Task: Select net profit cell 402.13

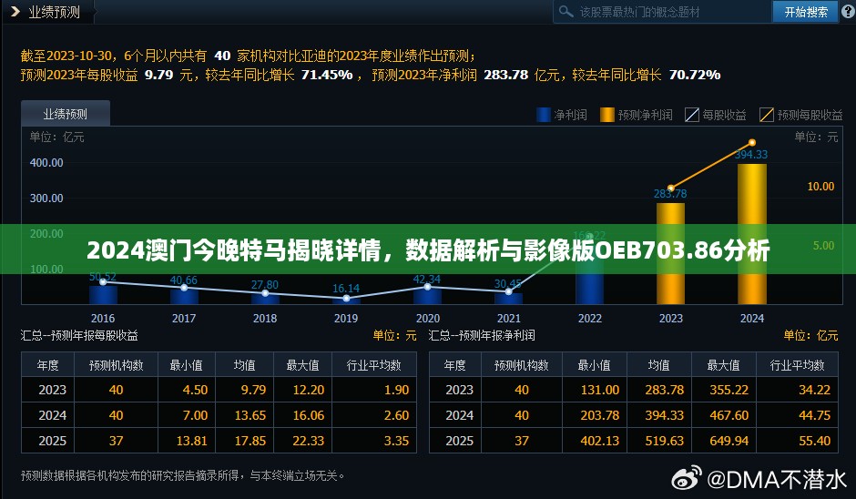Action: 600,441
